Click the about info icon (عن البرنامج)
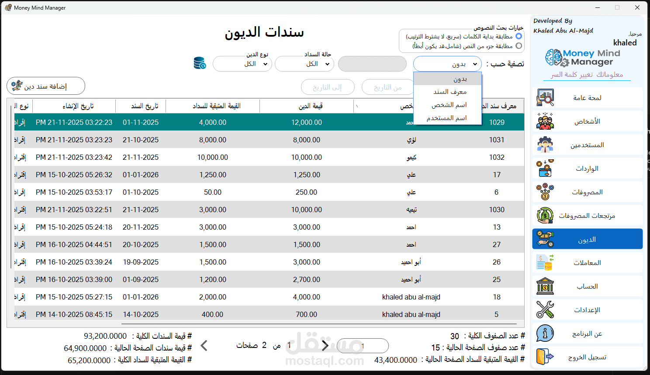The height and width of the screenshot is (375, 650). (x=545, y=334)
